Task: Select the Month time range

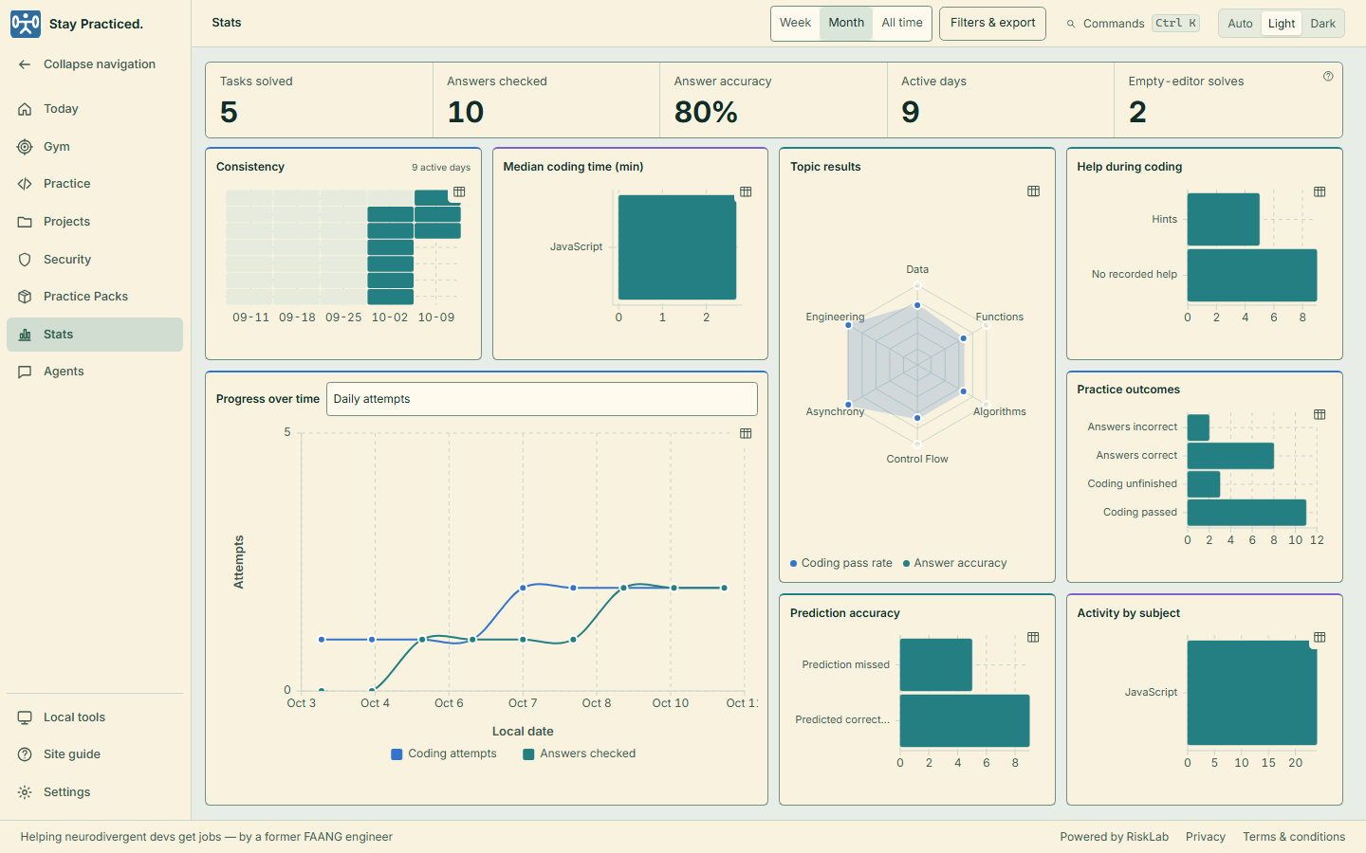Action: coord(846,23)
